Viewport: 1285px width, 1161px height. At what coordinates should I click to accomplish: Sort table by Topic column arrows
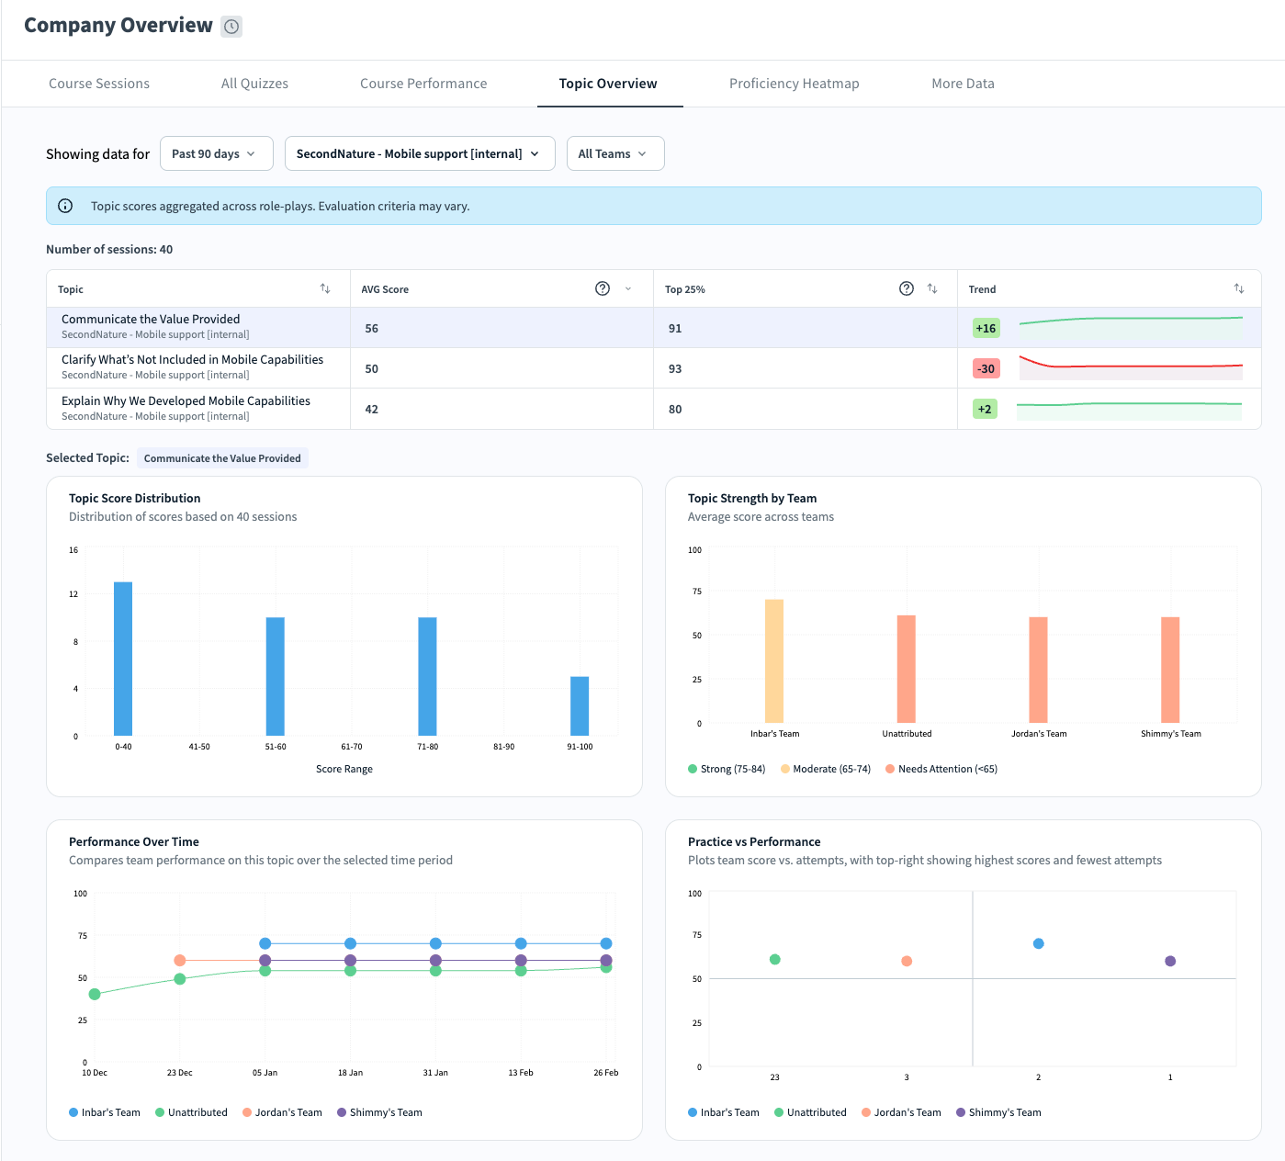325,288
